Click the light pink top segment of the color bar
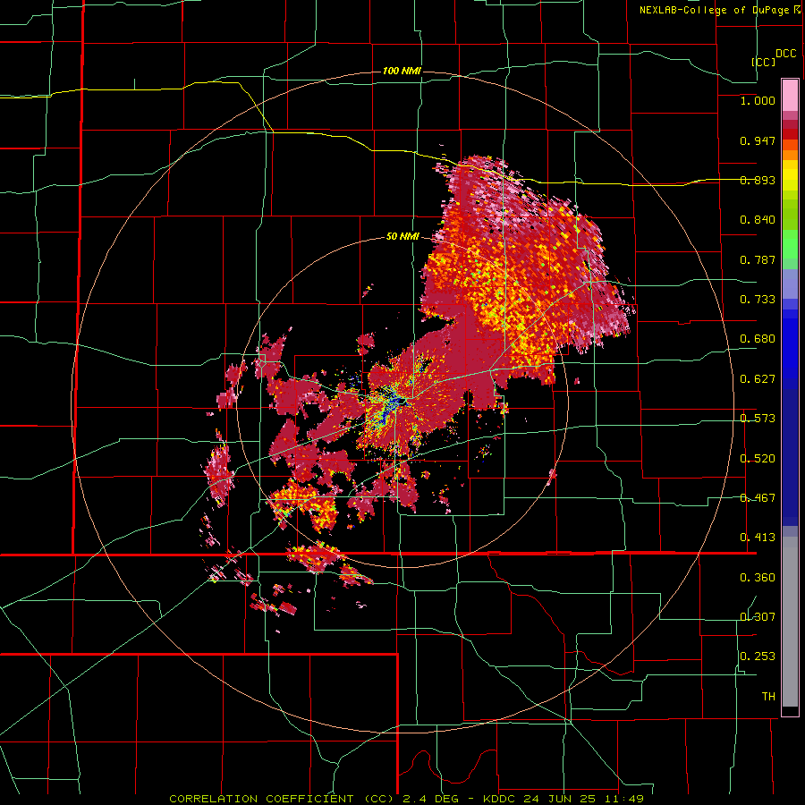This screenshot has height=805, width=805. pyautogui.click(x=790, y=96)
